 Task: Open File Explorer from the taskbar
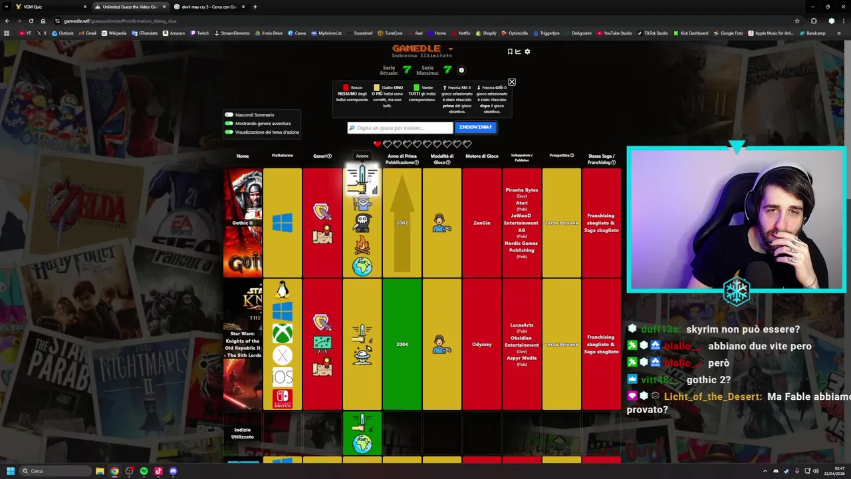tap(100, 471)
